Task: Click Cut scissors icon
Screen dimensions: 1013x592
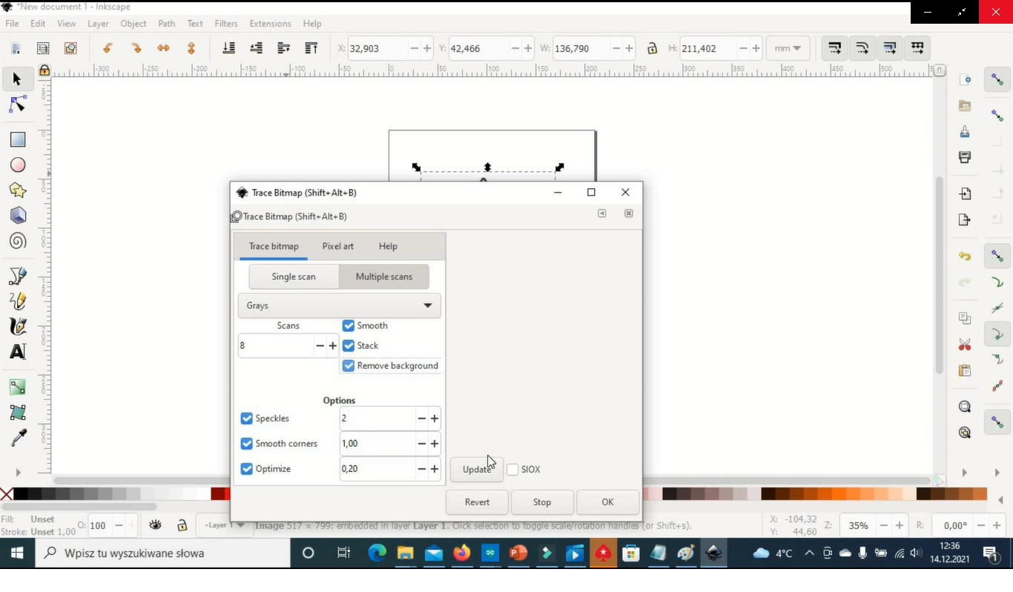Action: point(965,345)
